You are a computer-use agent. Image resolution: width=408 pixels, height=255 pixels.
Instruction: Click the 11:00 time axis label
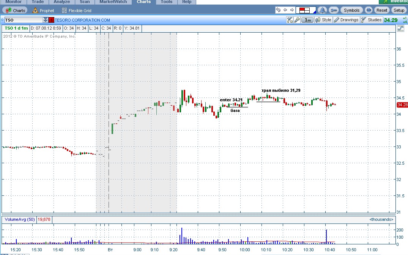[372, 250]
